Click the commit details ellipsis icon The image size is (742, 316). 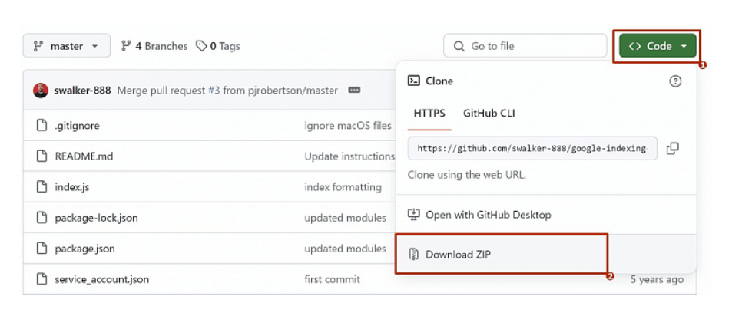[x=354, y=90]
